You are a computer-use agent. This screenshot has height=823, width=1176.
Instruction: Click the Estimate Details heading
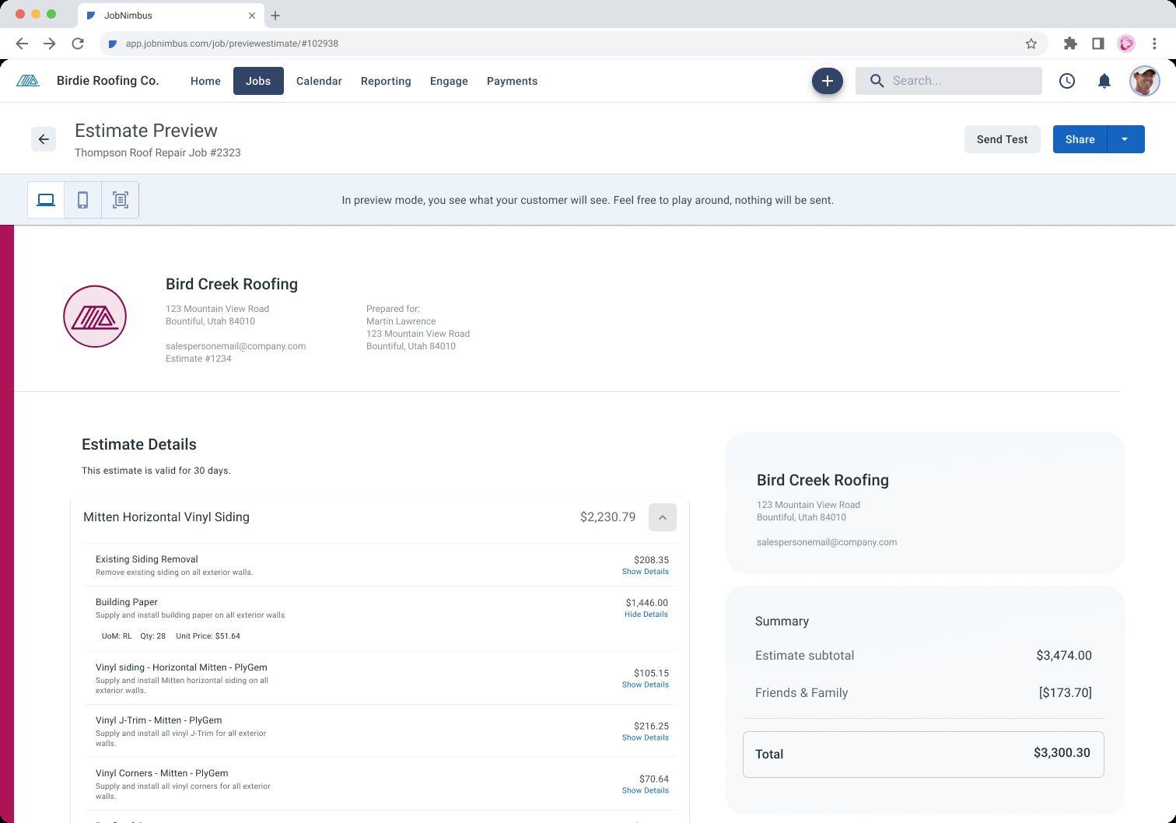139,444
